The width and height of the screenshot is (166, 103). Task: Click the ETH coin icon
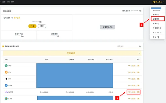pos(6,79)
